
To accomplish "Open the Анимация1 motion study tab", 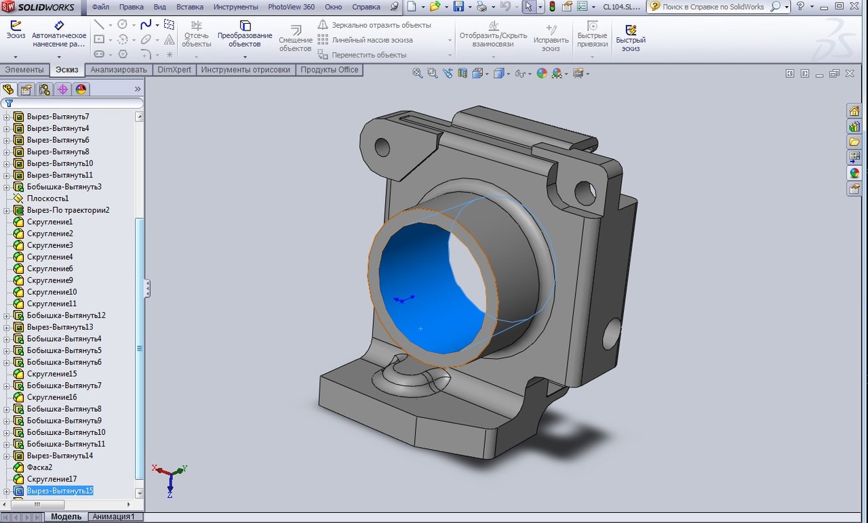I will (114, 517).
